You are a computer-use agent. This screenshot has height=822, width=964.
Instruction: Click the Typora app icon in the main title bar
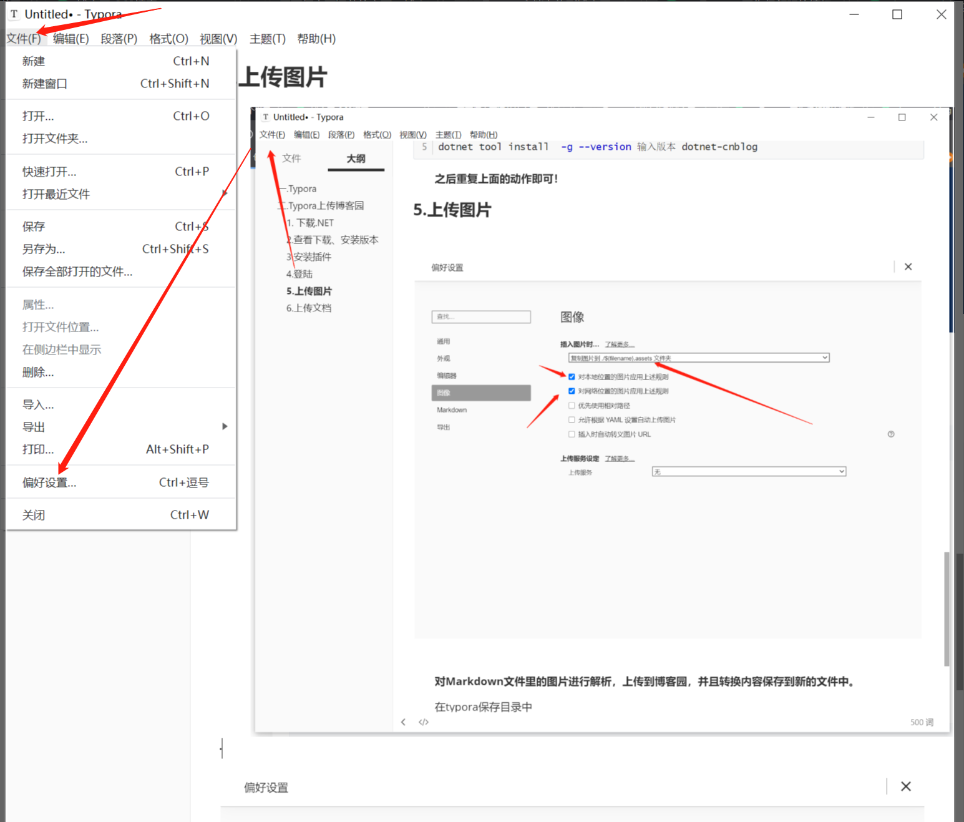coord(14,14)
